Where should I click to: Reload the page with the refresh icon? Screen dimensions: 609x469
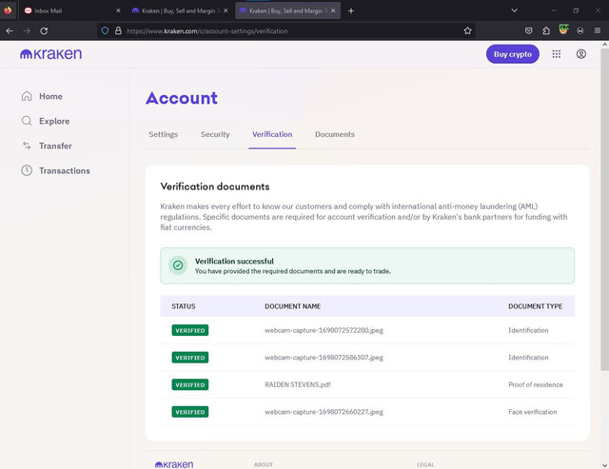tap(44, 30)
